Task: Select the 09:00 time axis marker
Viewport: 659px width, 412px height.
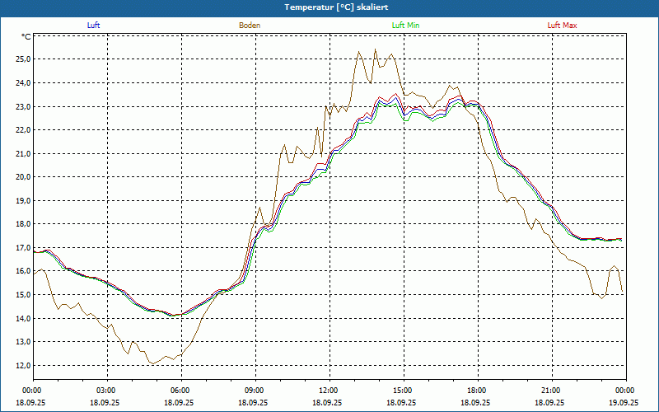Action: [255, 391]
